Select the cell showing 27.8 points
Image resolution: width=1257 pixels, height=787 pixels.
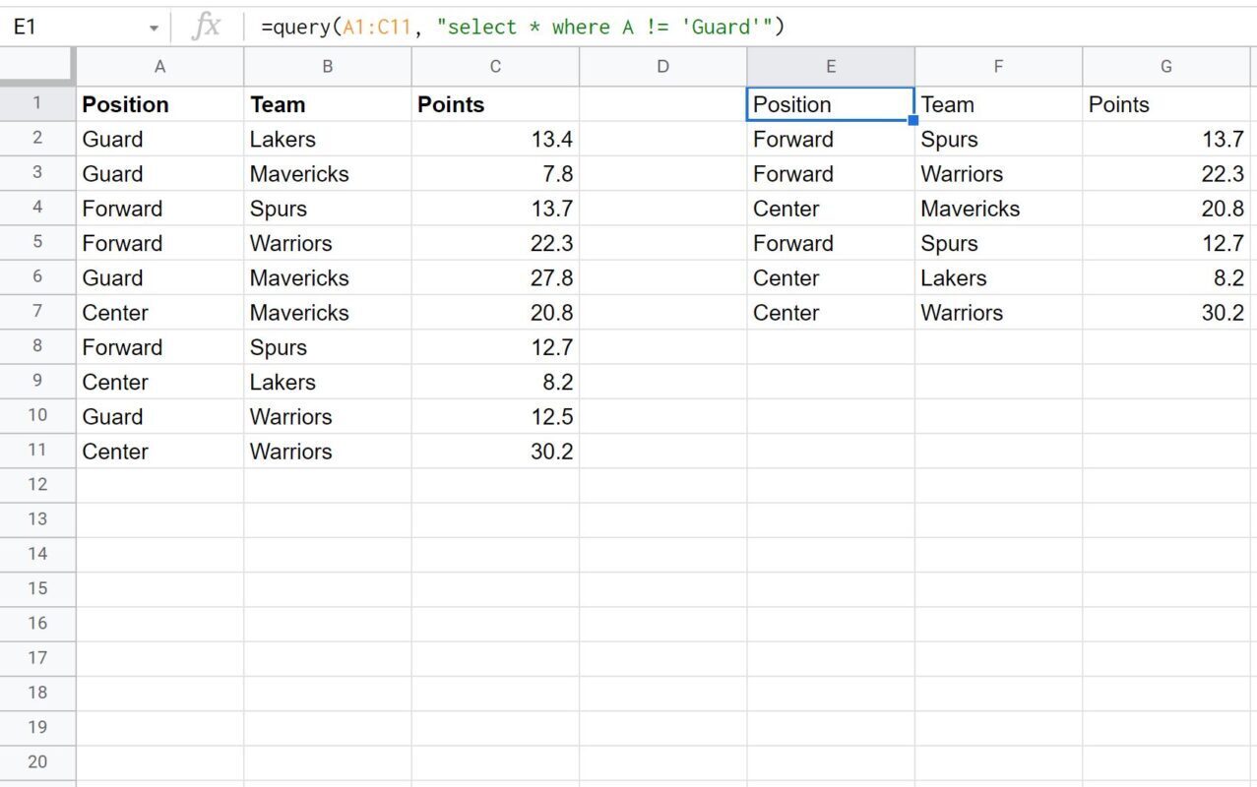(495, 277)
